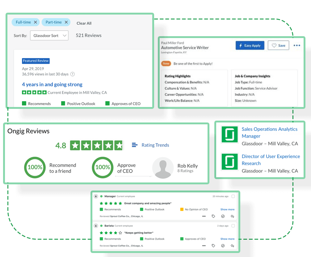Open the Rating Trends link

pos(155,145)
